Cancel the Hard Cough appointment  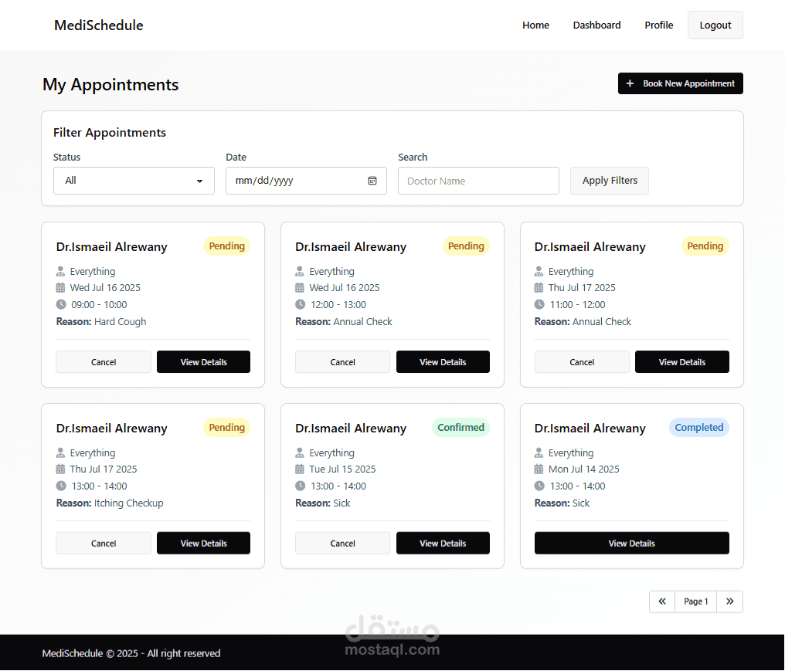(x=103, y=361)
